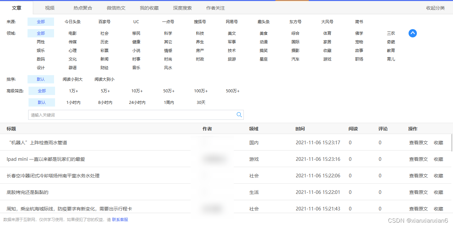Choose the 财经 domain
Viewport: 453px width, 226px height.
104,68
